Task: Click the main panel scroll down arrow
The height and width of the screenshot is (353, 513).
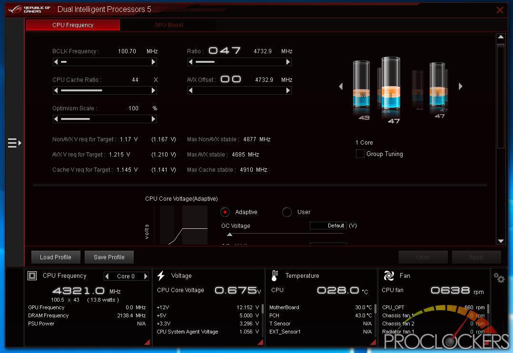Action: pyautogui.click(x=501, y=241)
